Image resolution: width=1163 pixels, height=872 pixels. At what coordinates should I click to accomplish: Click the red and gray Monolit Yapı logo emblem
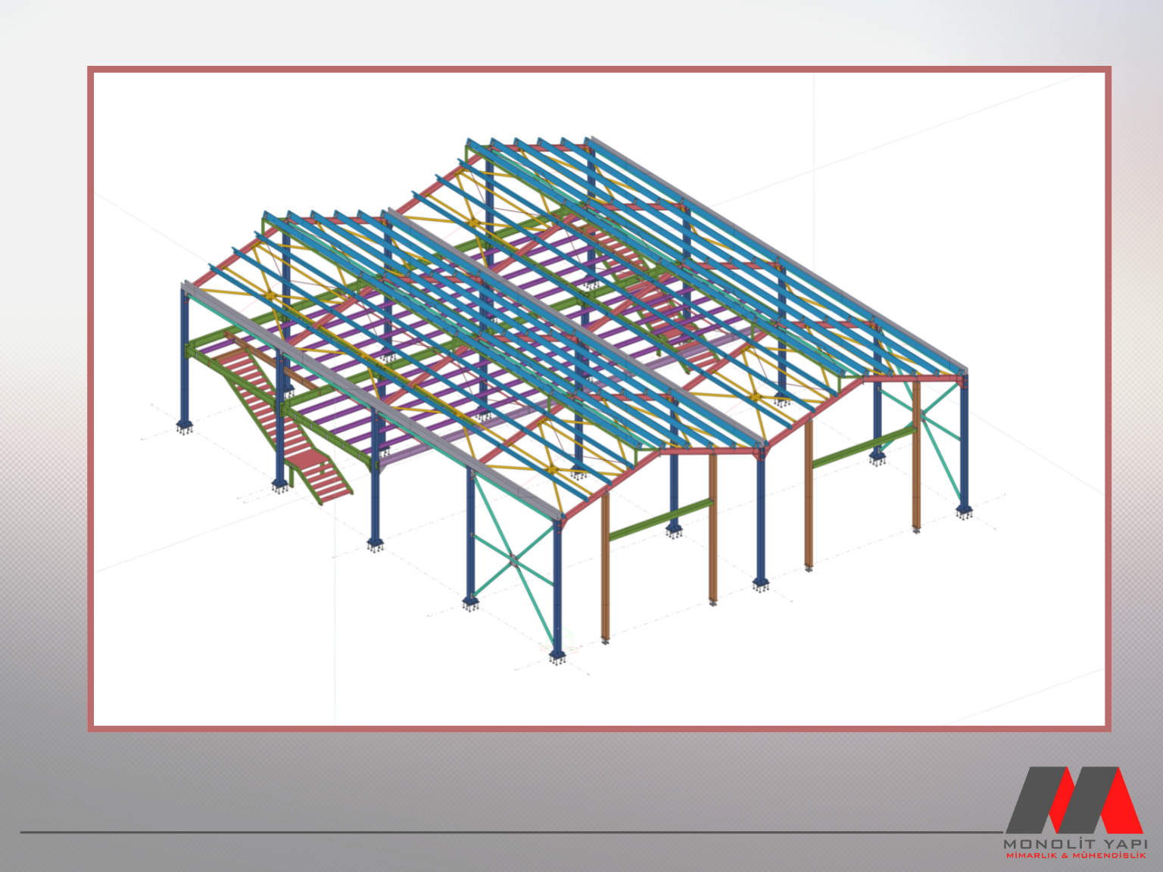point(1074,800)
